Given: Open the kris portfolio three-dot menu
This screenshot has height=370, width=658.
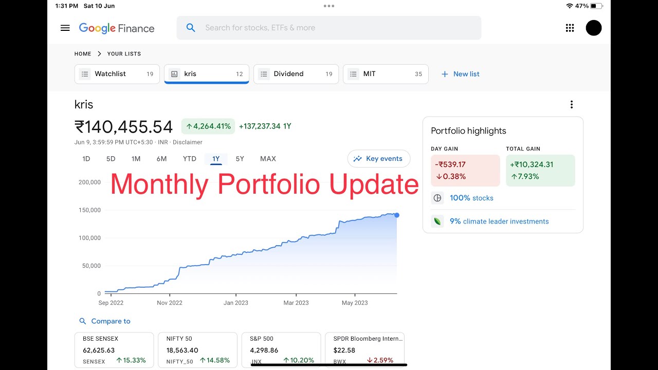Looking at the screenshot, I should tap(571, 104).
